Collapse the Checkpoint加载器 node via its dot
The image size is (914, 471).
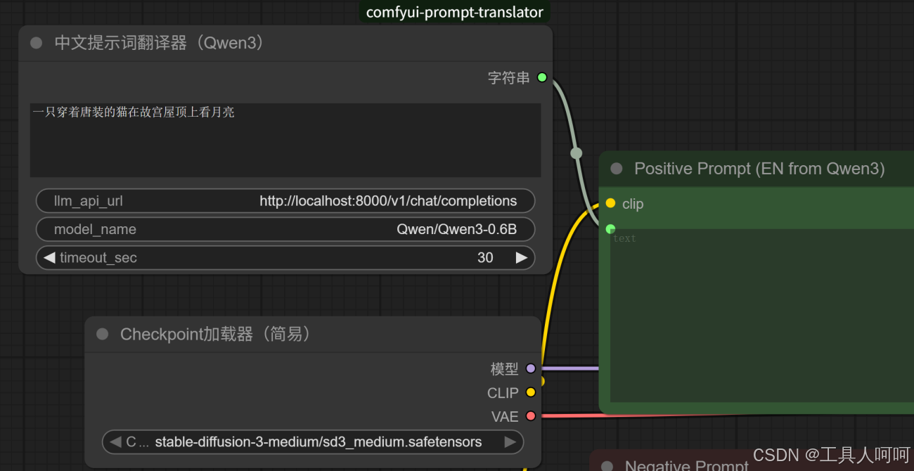click(103, 334)
